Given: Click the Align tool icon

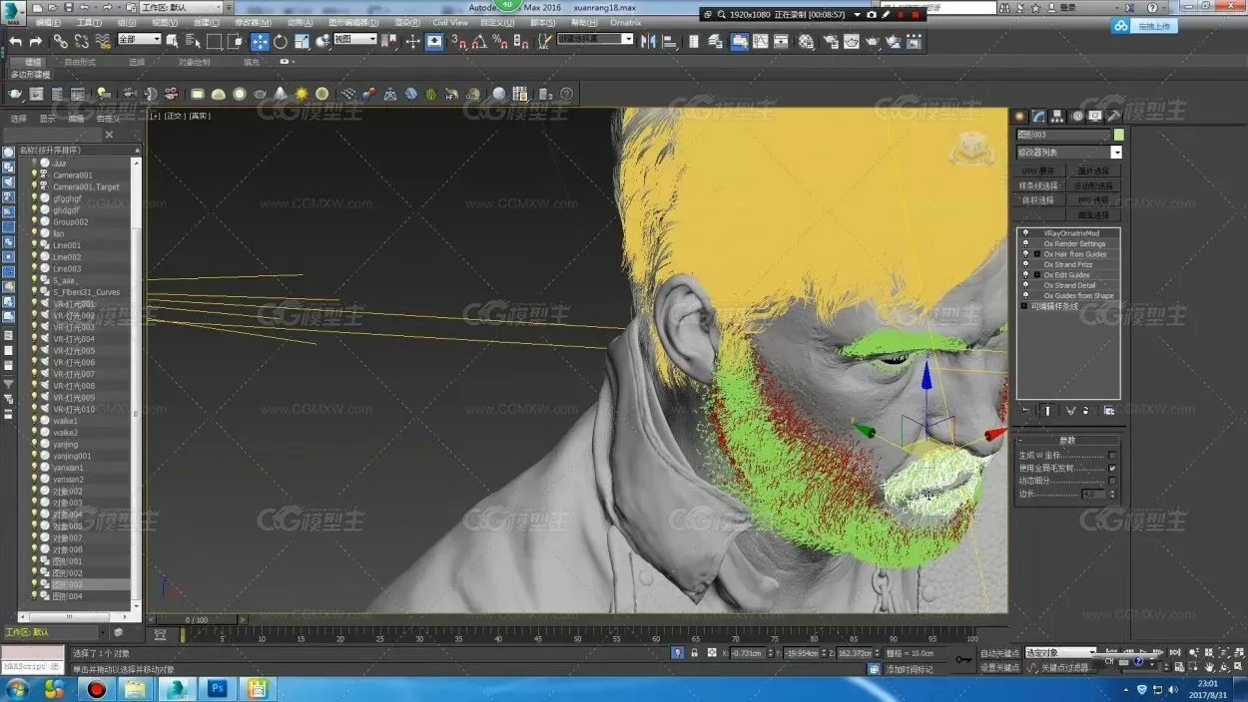Looking at the screenshot, I should [x=669, y=41].
